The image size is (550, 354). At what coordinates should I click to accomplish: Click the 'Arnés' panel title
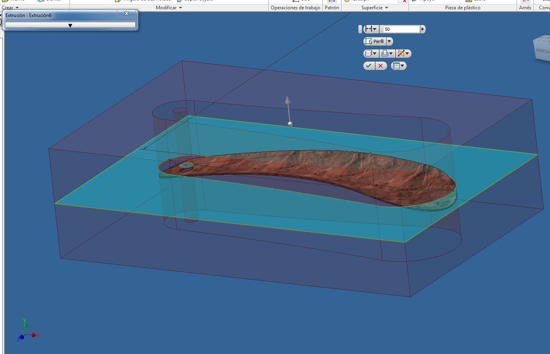point(525,8)
